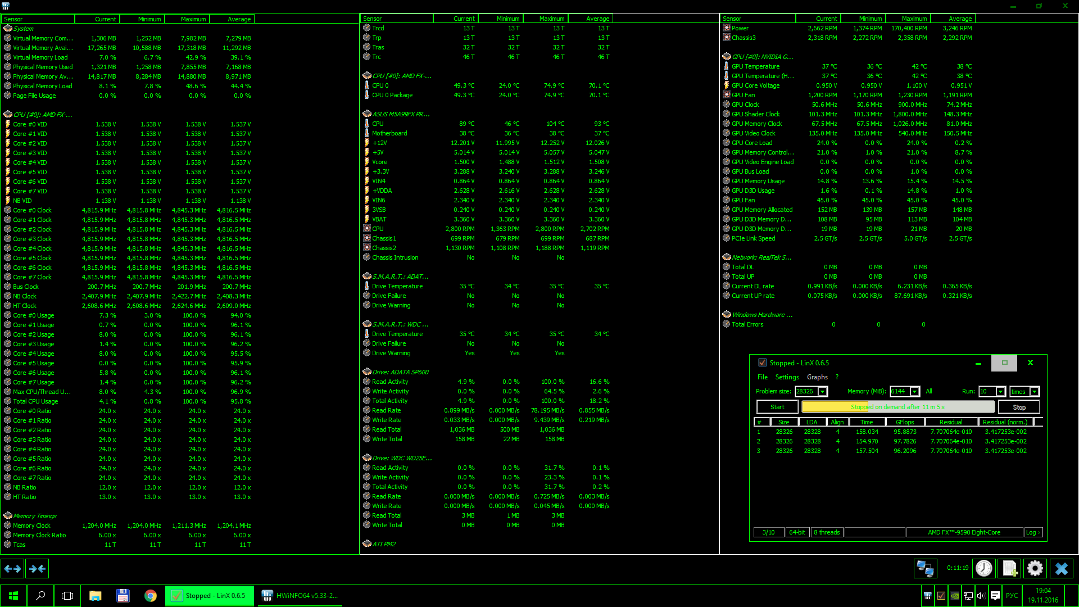Click the expand columns arrows icon
Image resolution: width=1079 pixels, height=607 pixels.
coord(12,569)
